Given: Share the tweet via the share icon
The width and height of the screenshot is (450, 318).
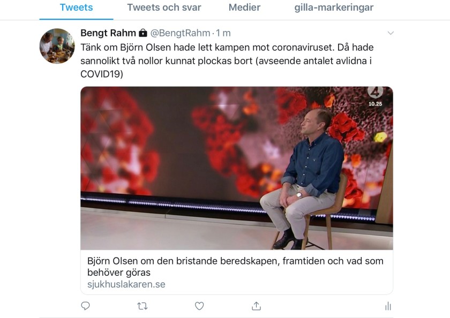Looking at the screenshot, I should pyautogui.click(x=256, y=306).
